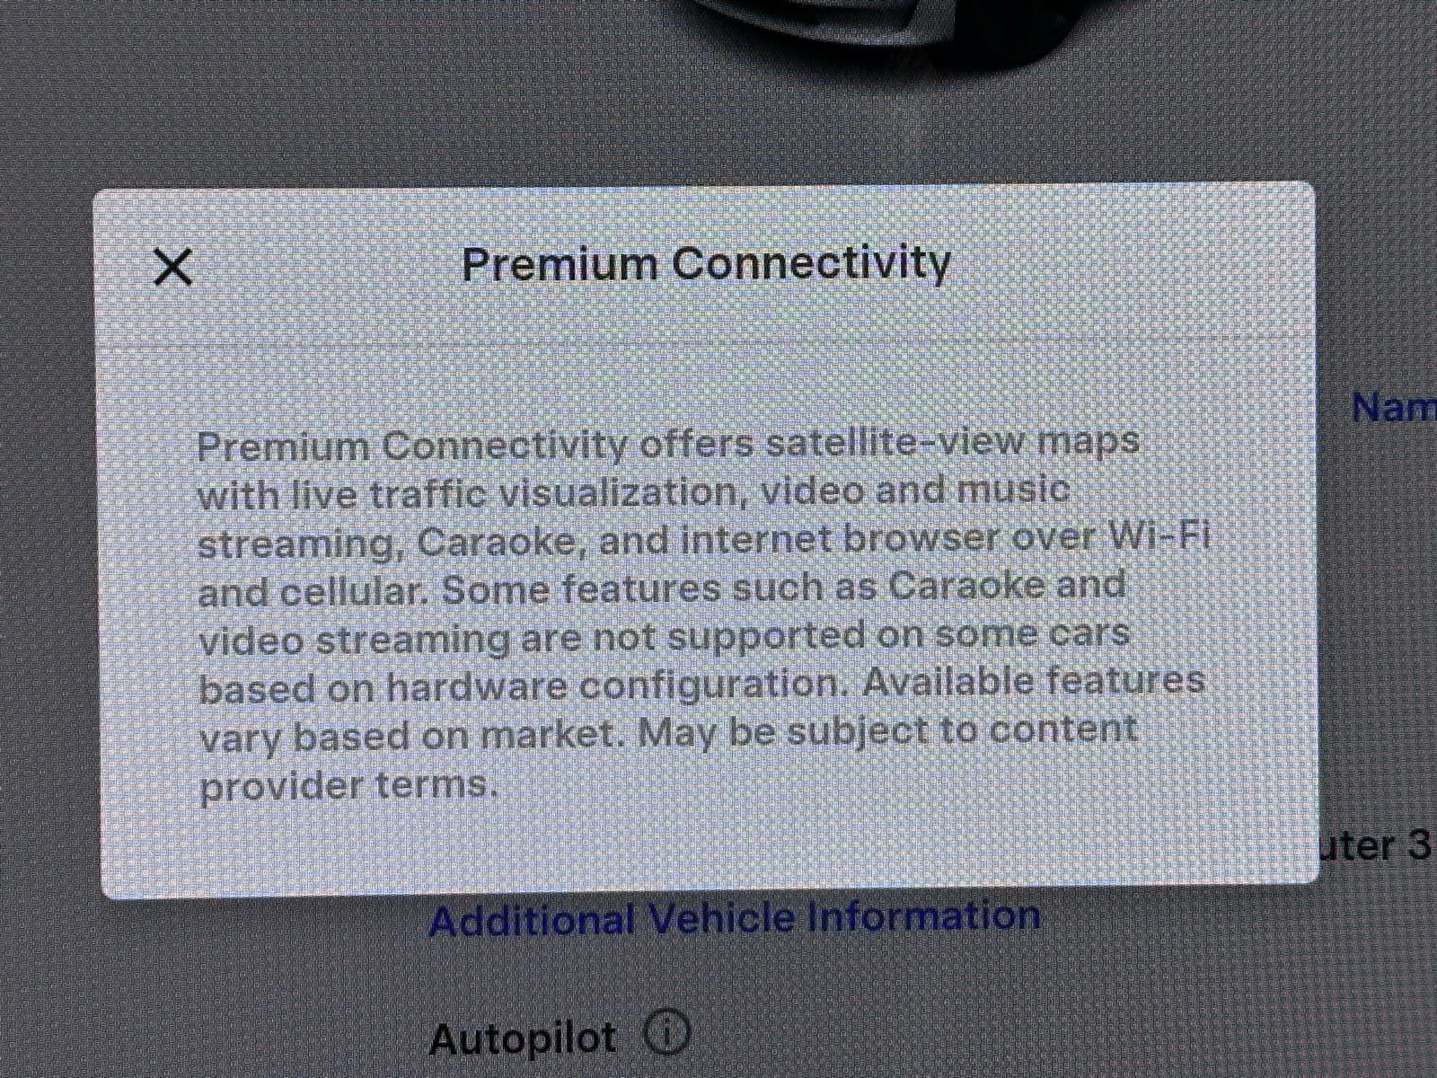Tap the 'provider terms.' text line

point(348,787)
